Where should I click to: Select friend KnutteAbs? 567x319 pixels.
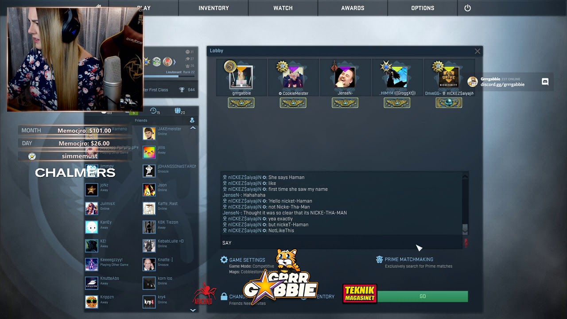pos(112,283)
